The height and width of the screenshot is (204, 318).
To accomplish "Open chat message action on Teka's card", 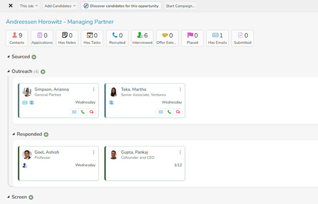I will [178, 112].
